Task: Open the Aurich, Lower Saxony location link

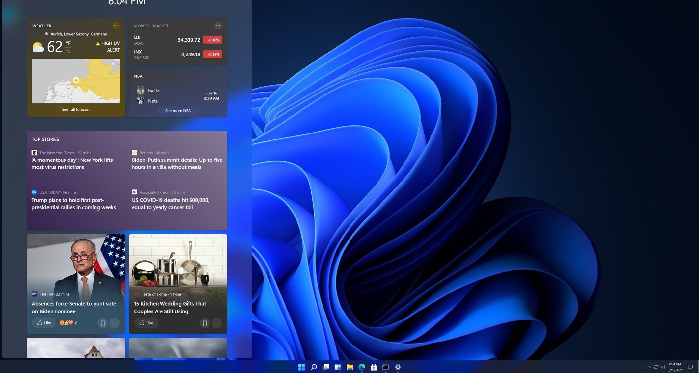Action: click(79, 34)
